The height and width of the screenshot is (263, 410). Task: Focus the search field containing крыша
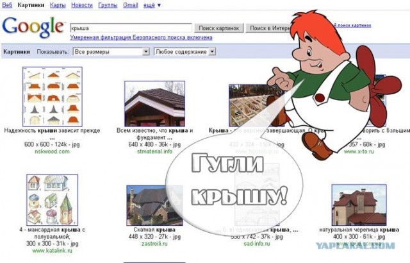coord(131,28)
